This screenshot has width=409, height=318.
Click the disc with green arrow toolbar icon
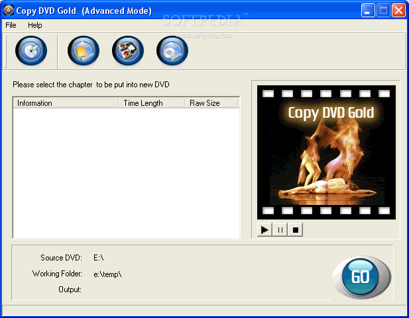coord(31,50)
